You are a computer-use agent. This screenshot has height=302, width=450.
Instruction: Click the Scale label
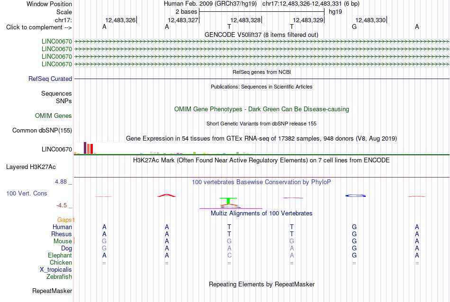(x=64, y=12)
